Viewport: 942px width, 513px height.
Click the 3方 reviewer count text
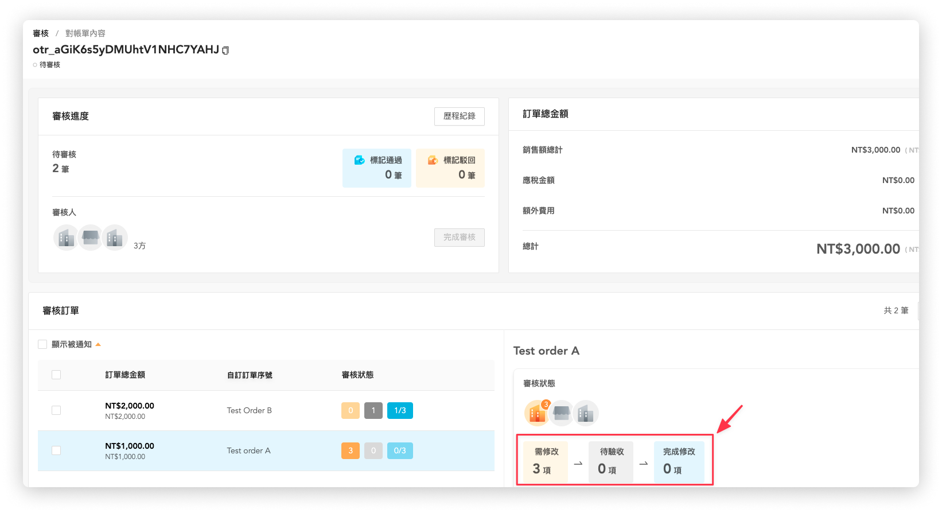click(x=139, y=246)
